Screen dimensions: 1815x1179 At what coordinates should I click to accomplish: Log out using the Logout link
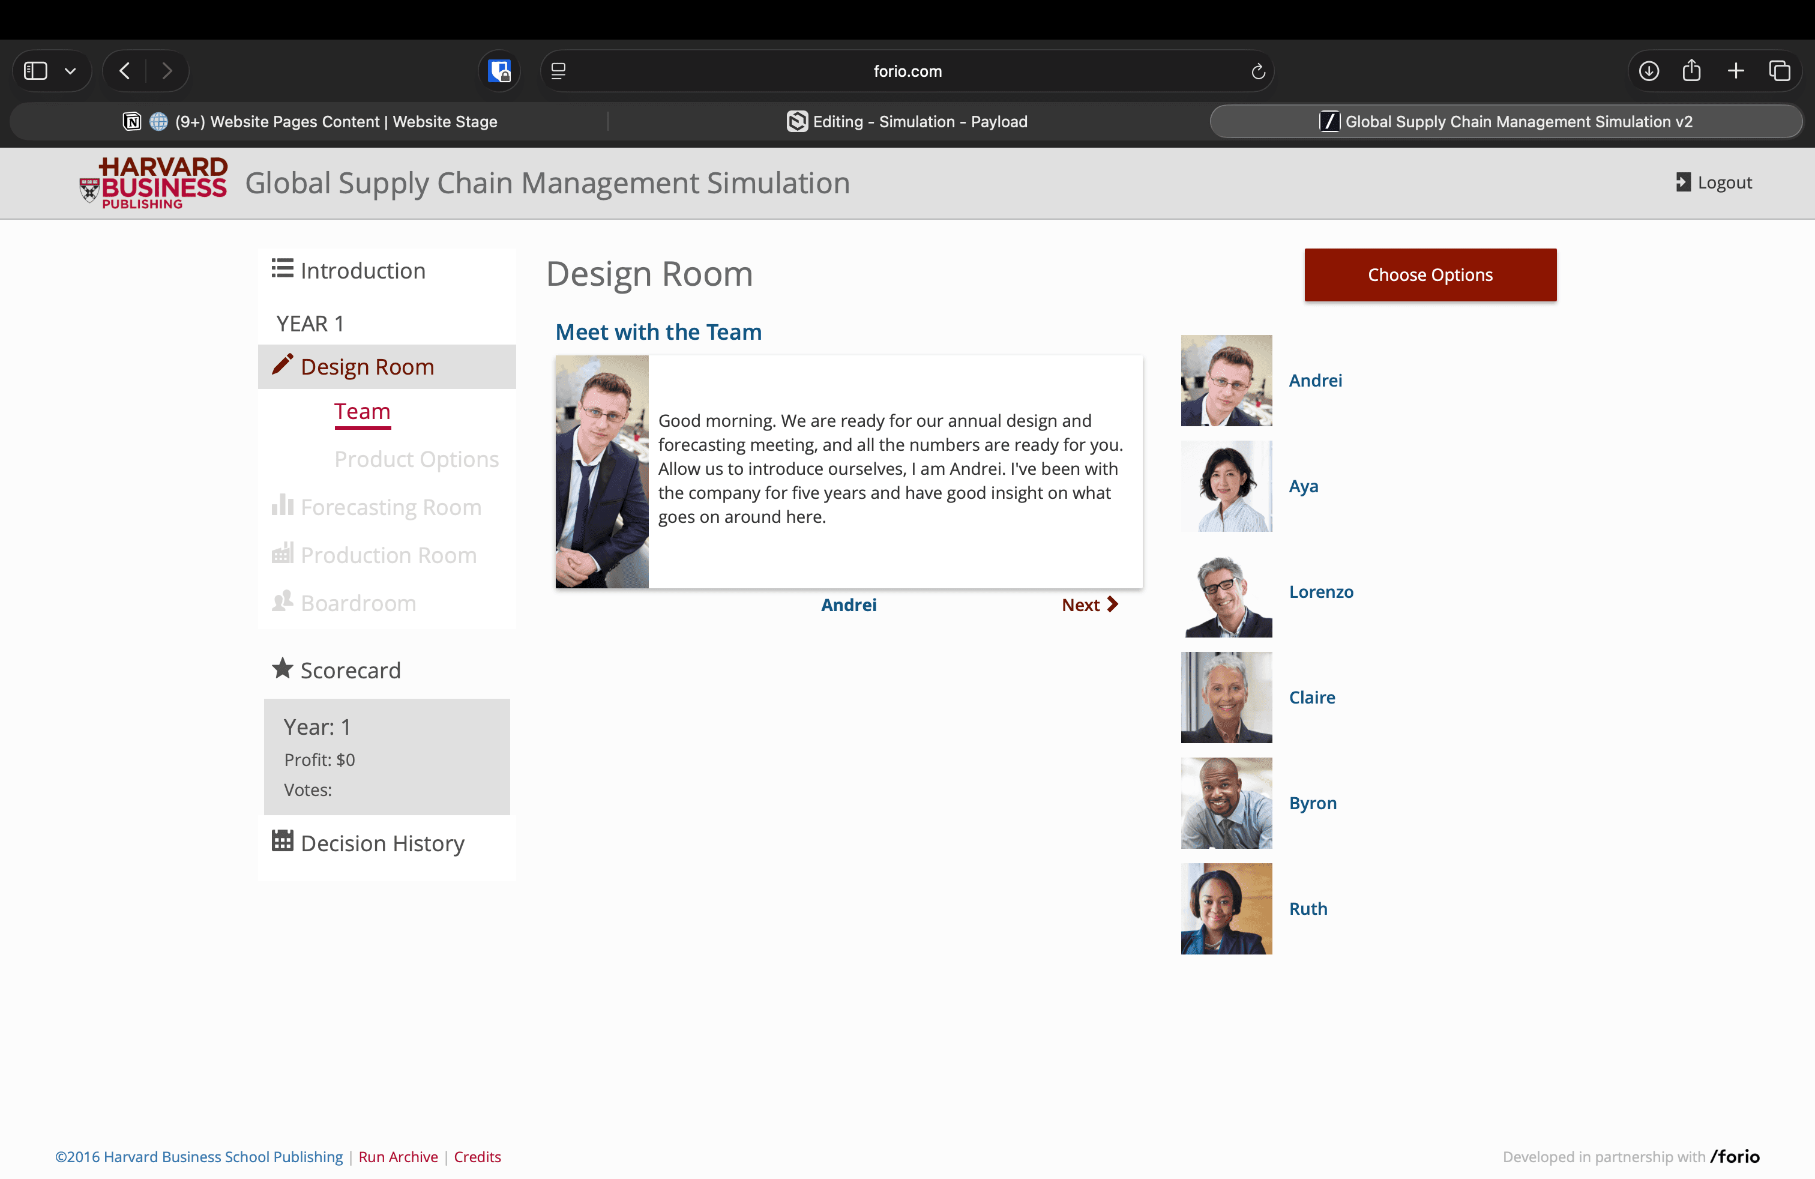tap(1714, 182)
